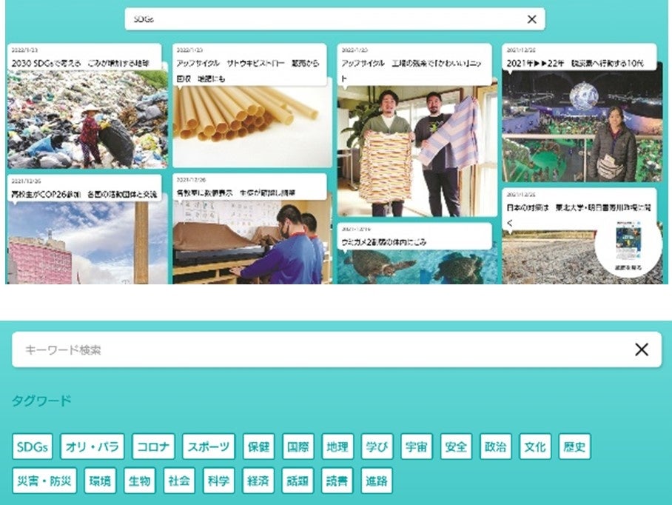
Task: Select the 保健 tag
Action: [x=258, y=447]
